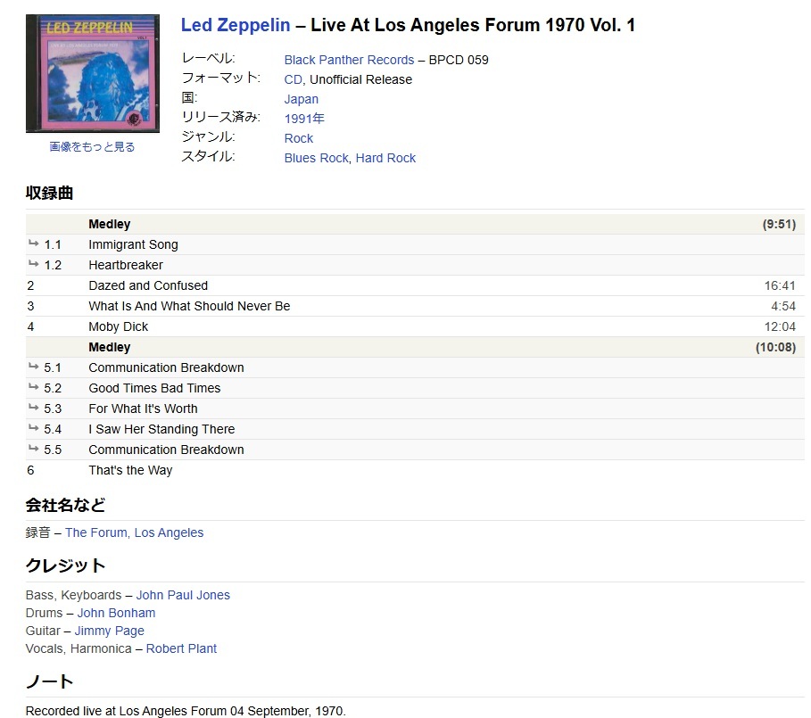811x718 pixels.
Task: Open the Robert Plant credit link
Action: [181, 648]
